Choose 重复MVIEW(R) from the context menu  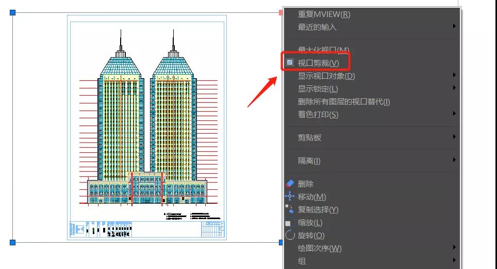point(324,14)
